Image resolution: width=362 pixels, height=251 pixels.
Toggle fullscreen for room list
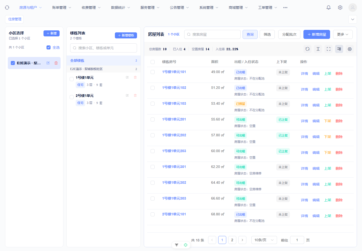pyautogui.click(x=329, y=49)
